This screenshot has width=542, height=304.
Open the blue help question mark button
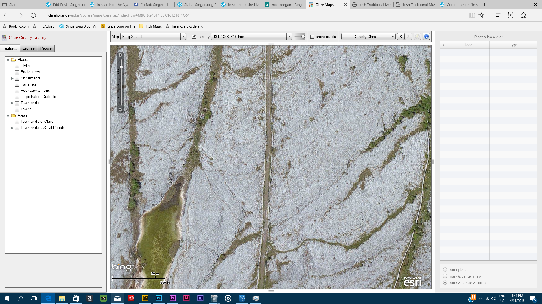coord(426,37)
